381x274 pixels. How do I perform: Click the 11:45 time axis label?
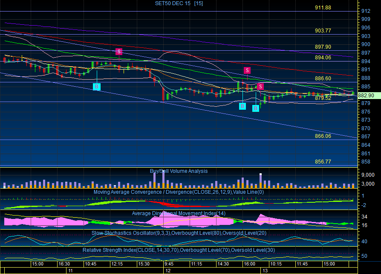pyautogui.click(x=302, y=264)
